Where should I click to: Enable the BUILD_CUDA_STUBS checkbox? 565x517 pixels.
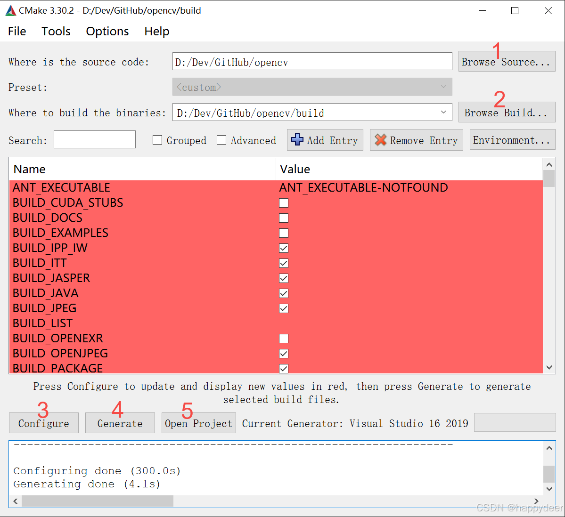coord(284,203)
